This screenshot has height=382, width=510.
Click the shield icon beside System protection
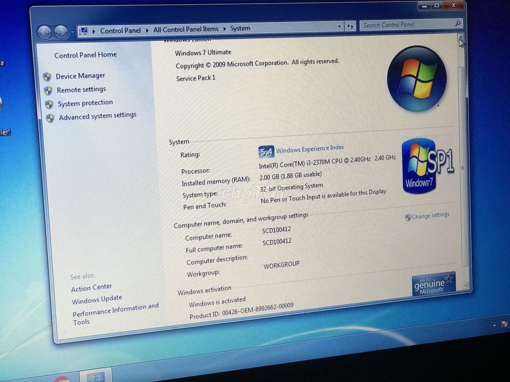pyautogui.click(x=49, y=104)
